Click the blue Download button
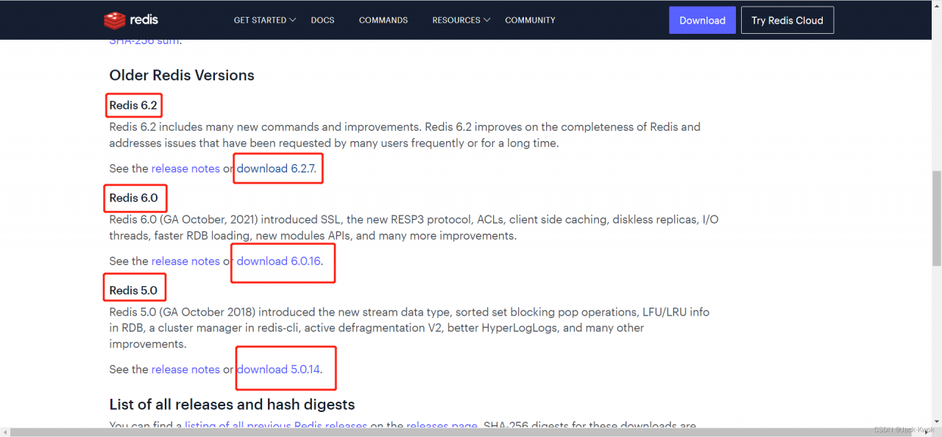This screenshot has width=942, height=437. click(x=702, y=21)
